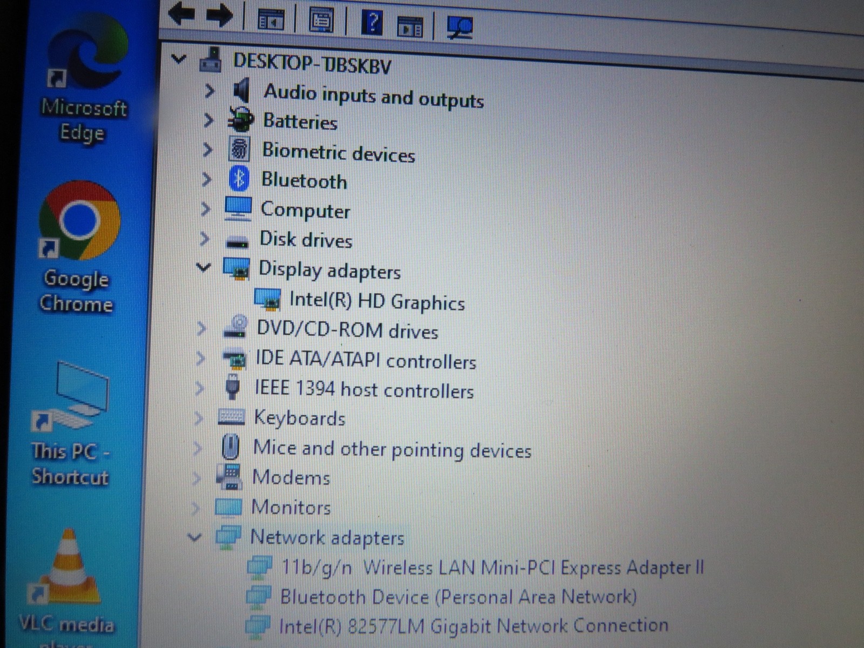Screen dimensions: 864x648
Task: Select the Bluetooth category icon
Action: coord(239,178)
